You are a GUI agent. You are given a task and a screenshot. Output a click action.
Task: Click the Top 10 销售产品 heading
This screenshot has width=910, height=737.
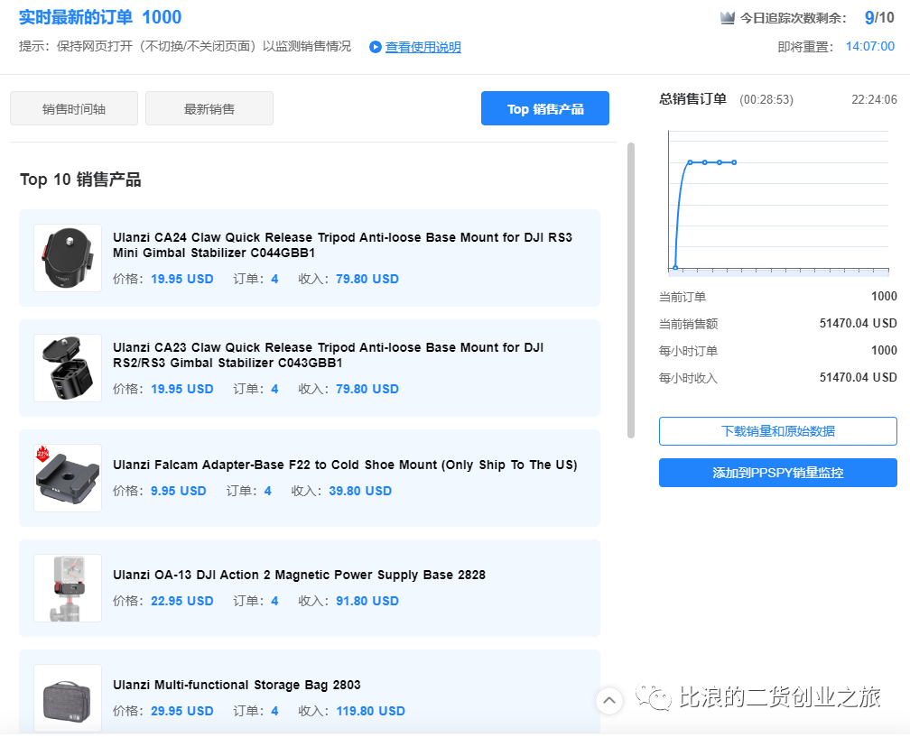click(80, 180)
